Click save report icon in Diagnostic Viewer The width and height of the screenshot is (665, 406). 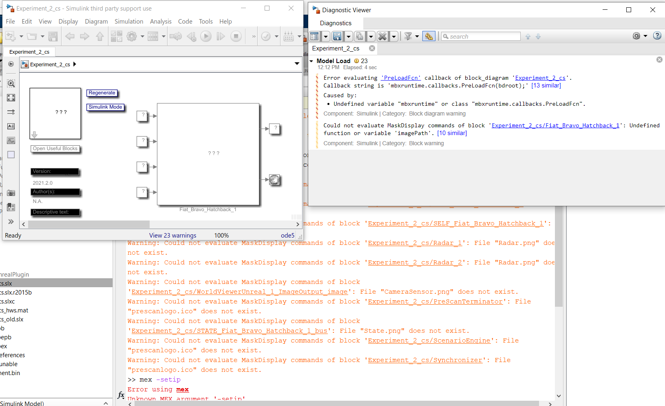coord(337,37)
